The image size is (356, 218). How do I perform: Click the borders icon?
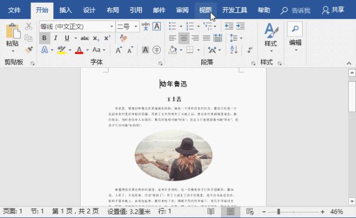point(190,49)
